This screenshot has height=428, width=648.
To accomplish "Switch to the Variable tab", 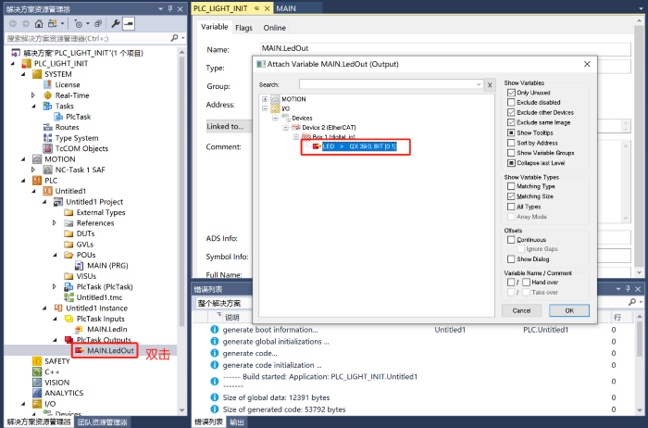I will [x=214, y=27].
